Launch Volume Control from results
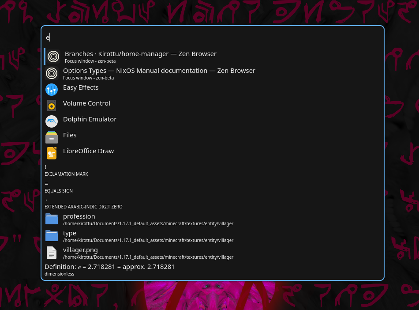 213,106
